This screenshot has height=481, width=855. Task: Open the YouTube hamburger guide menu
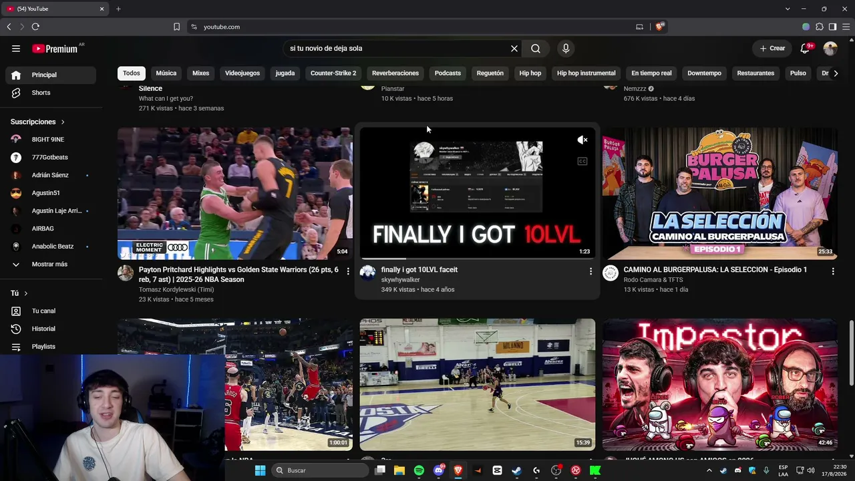pos(16,48)
